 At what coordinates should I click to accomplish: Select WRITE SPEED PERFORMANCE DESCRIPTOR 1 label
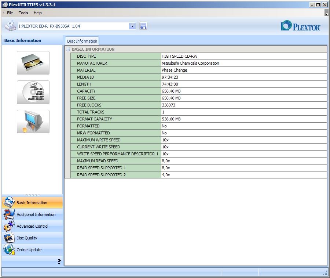(x=117, y=154)
